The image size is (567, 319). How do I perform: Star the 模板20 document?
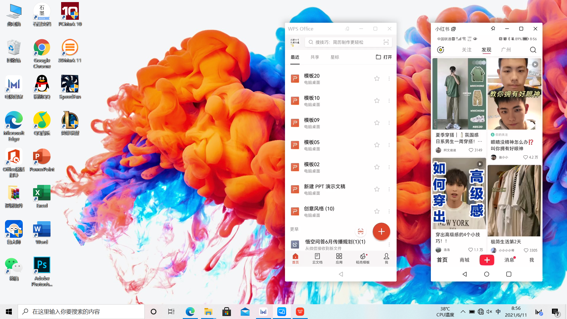pyautogui.click(x=377, y=79)
